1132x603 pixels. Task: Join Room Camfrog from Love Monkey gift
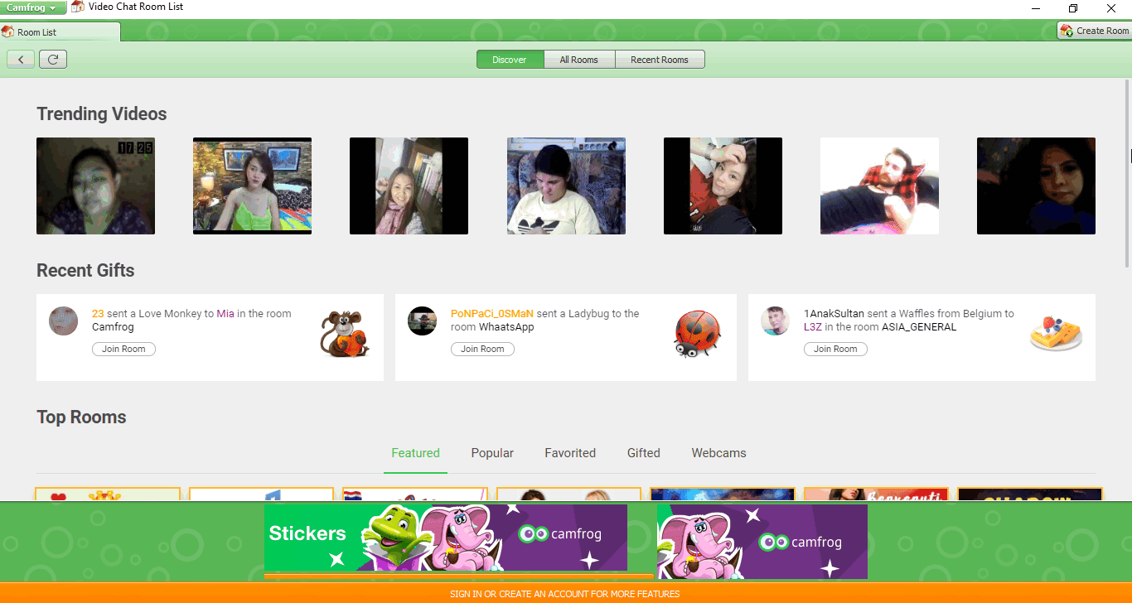coord(123,350)
